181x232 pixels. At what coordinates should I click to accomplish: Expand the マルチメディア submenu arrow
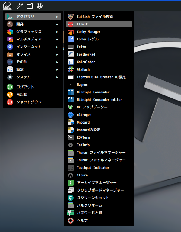point(57,39)
